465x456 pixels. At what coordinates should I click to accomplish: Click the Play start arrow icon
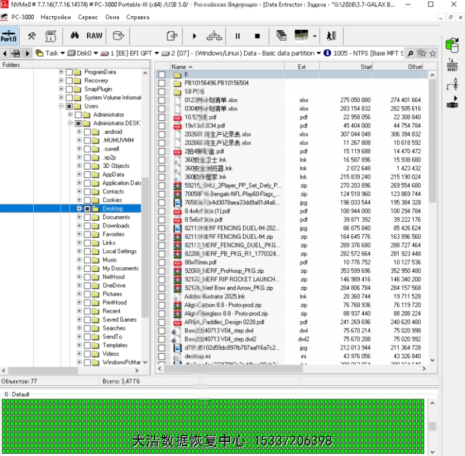point(194,36)
